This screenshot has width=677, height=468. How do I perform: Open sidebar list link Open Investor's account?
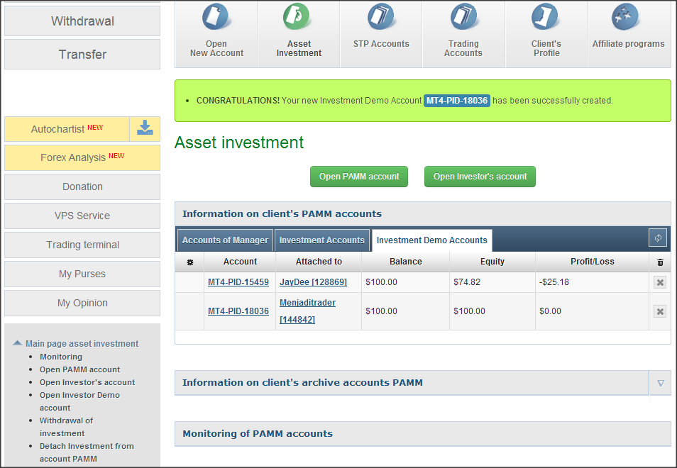[x=87, y=382]
